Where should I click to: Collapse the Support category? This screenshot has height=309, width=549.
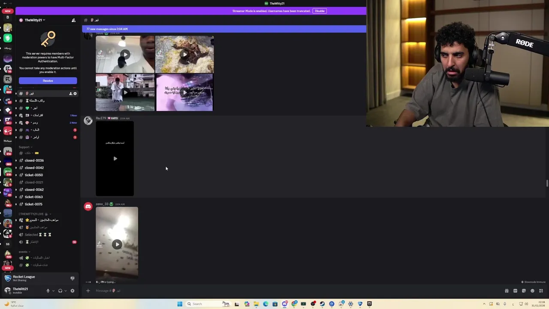[25, 147]
